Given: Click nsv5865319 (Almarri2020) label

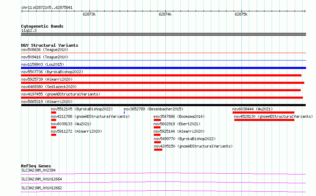Looking at the screenshot, I should [x=47, y=102].
